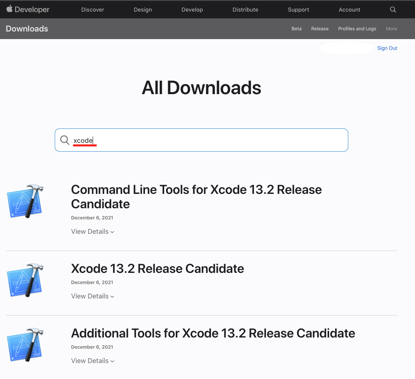Screen dimensions: 415x379
Task: Navigate to Support page
Action: (x=298, y=10)
